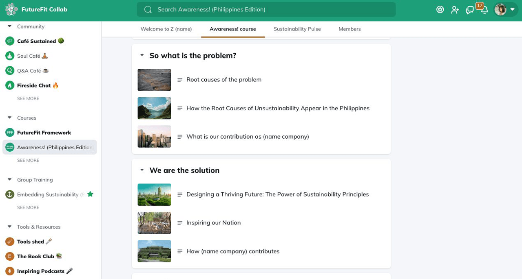The image size is (522, 279).
Task: Open Café Sustained space icon
Action: coord(10,41)
